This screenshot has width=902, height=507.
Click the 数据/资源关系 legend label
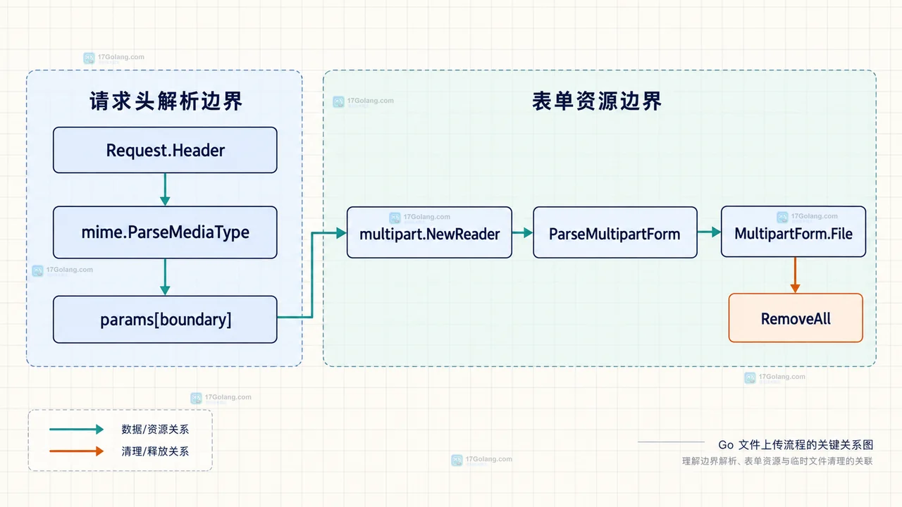155,430
